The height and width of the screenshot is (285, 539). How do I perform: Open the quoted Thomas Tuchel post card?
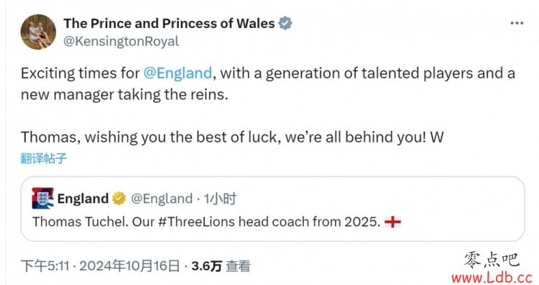click(x=272, y=209)
